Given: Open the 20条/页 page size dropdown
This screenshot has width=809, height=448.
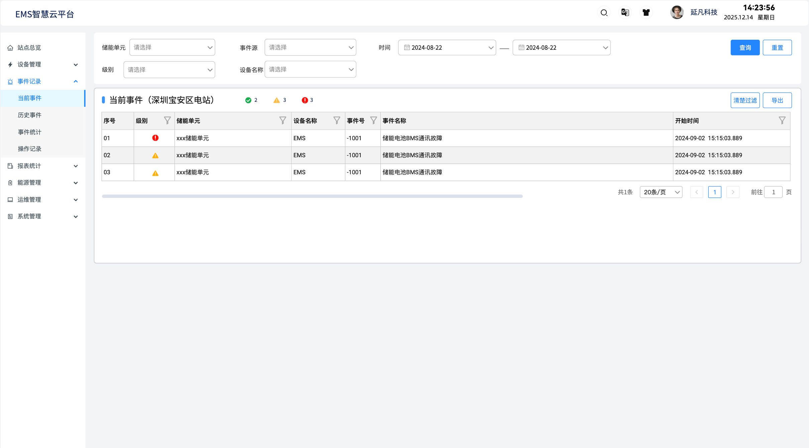Looking at the screenshot, I should pyautogui.click(x=661, y=192).
